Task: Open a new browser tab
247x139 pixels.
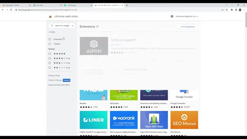Action: point(127,5)
